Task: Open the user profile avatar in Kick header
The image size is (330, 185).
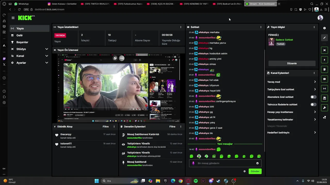Action: [320, 18]
